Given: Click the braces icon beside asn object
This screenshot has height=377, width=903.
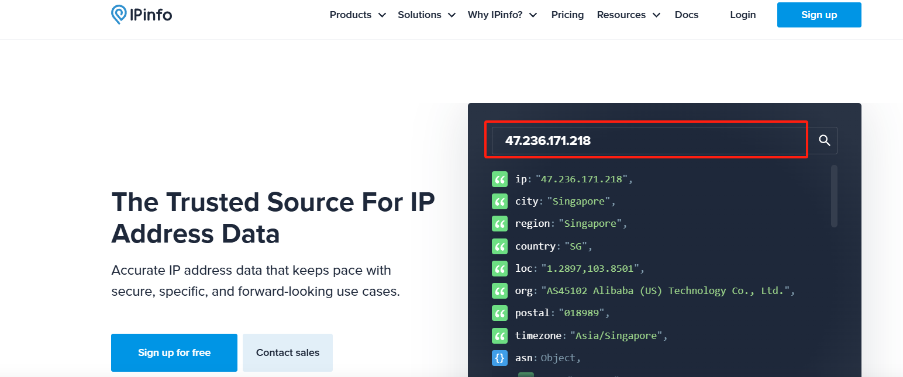Looking at the screenshot, I should (x=499, y=358).
